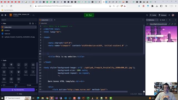This screenshot has width=178, height=100.
Task: Open script.js in the file tree
Action: coord(7,30)
